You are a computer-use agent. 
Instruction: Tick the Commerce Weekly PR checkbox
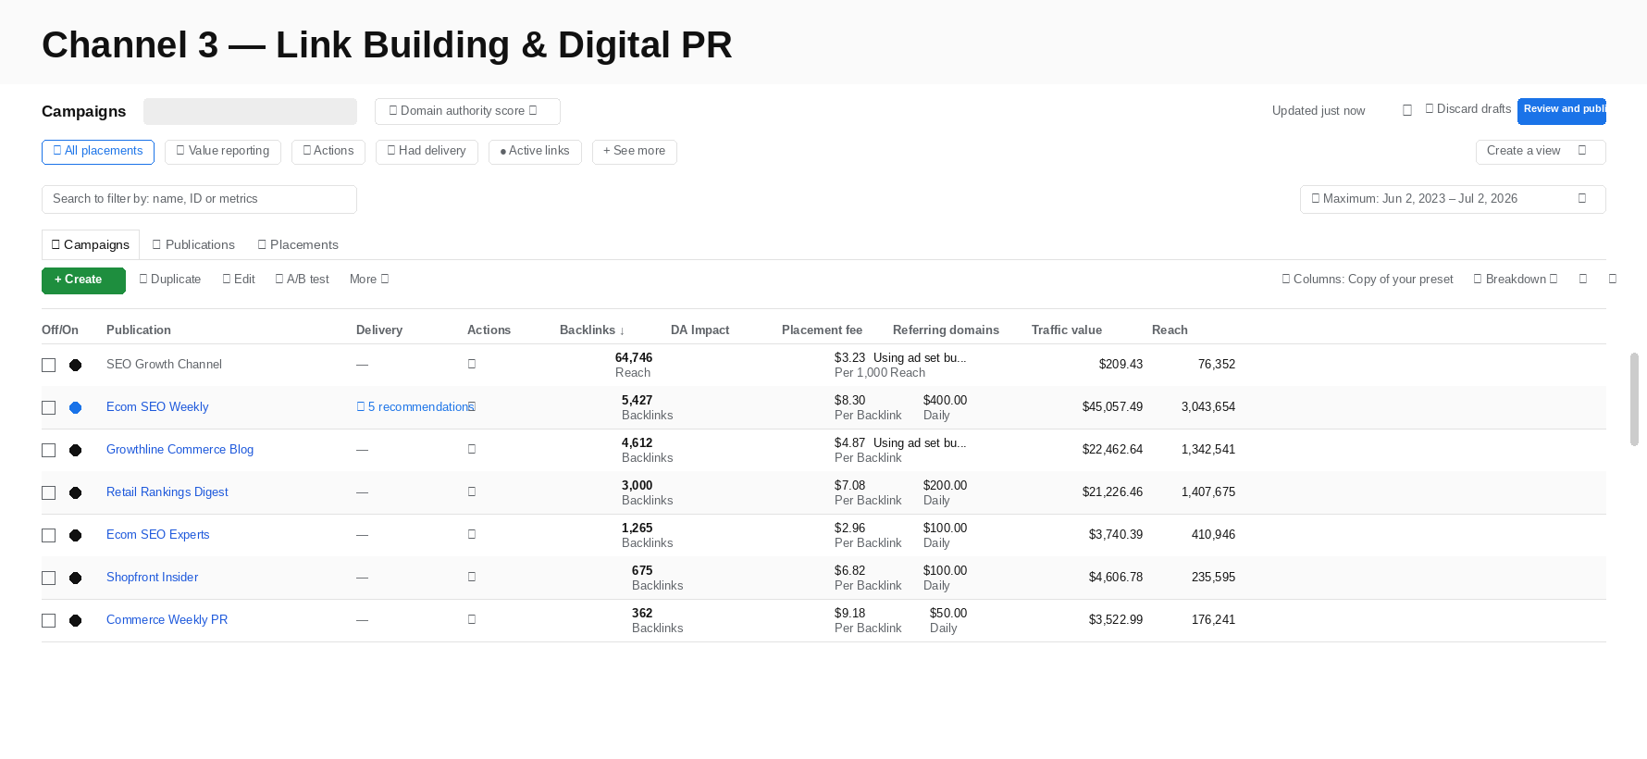pos(49,621)
